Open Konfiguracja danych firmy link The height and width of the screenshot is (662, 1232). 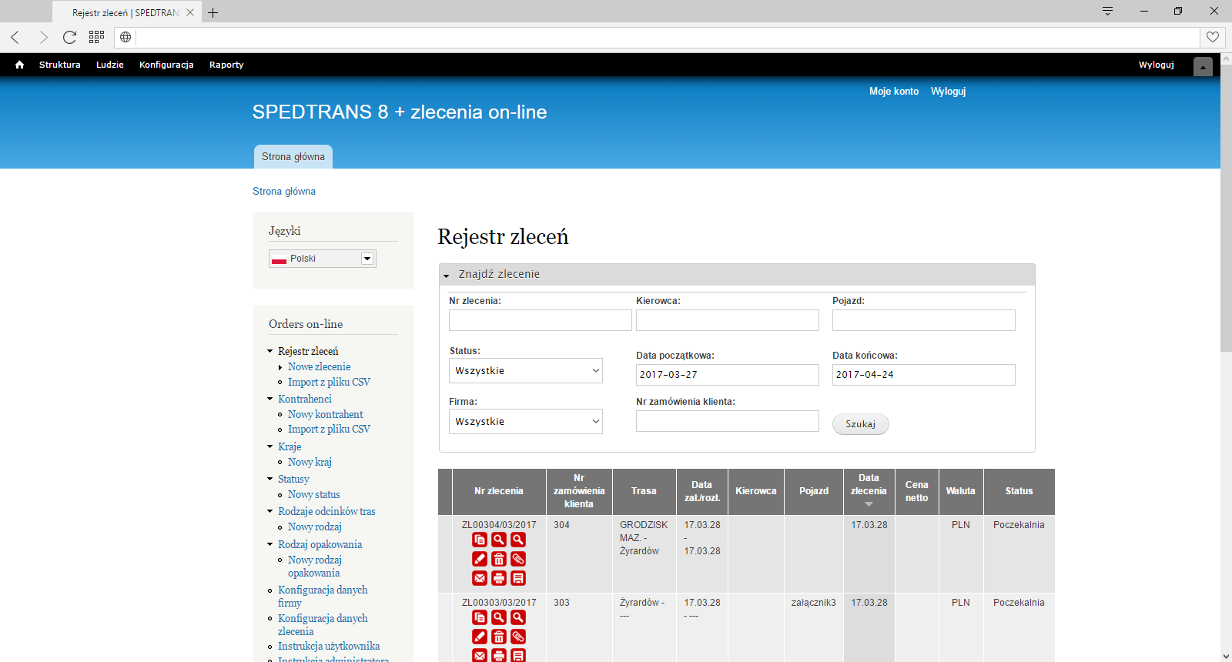tap(323, 596)
